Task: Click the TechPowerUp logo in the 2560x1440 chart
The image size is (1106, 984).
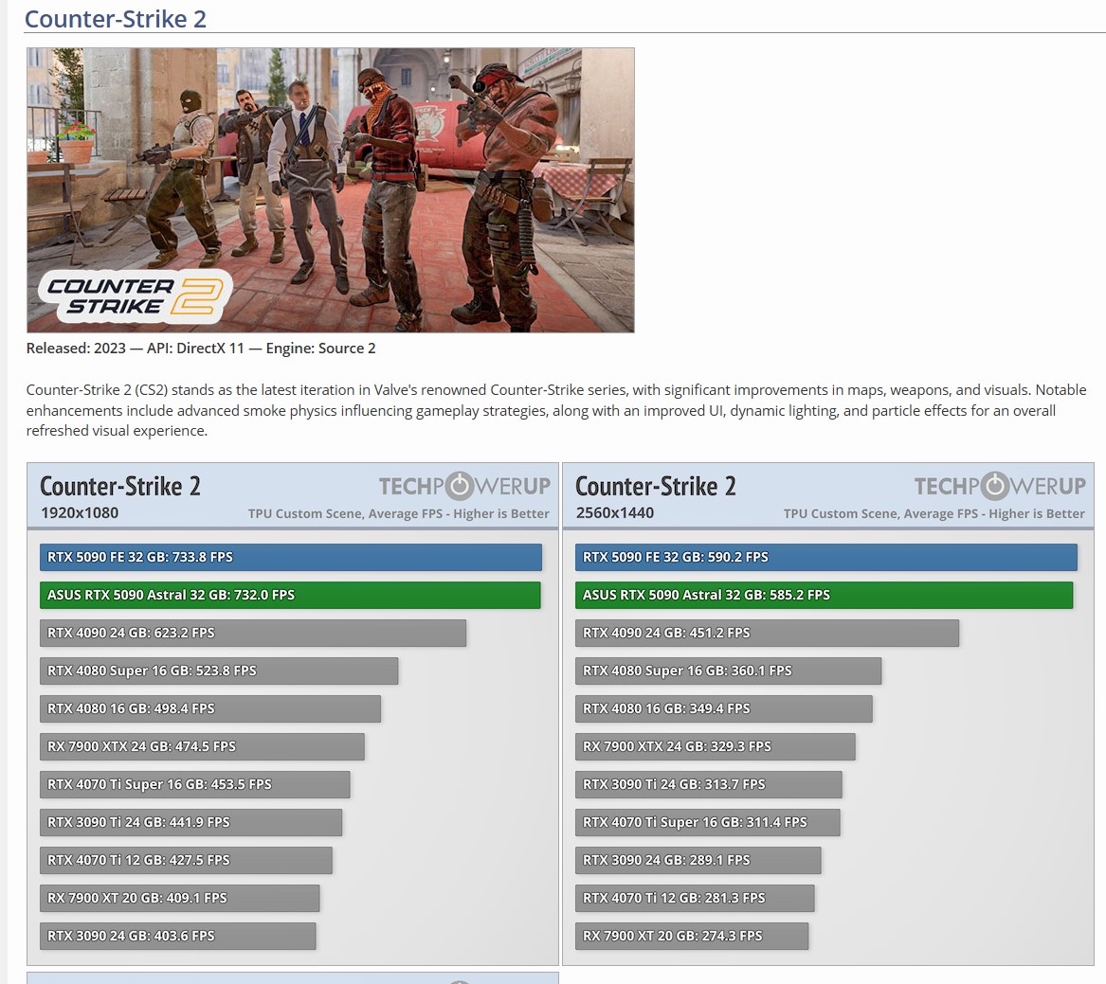Action: click(x=1000, y=486)
